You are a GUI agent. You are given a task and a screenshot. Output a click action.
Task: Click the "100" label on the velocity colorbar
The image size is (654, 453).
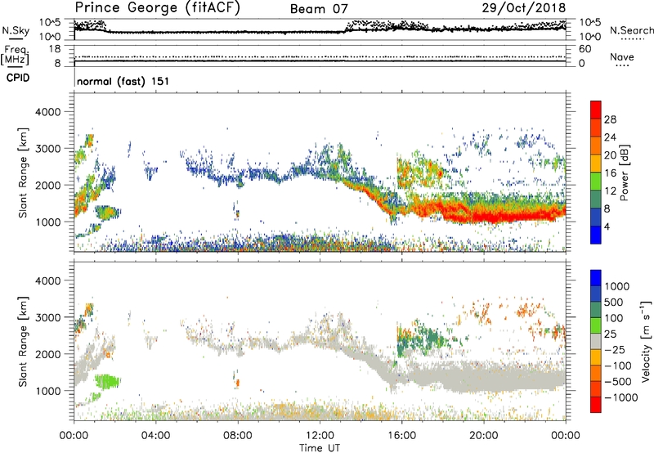tap(614, 318)
